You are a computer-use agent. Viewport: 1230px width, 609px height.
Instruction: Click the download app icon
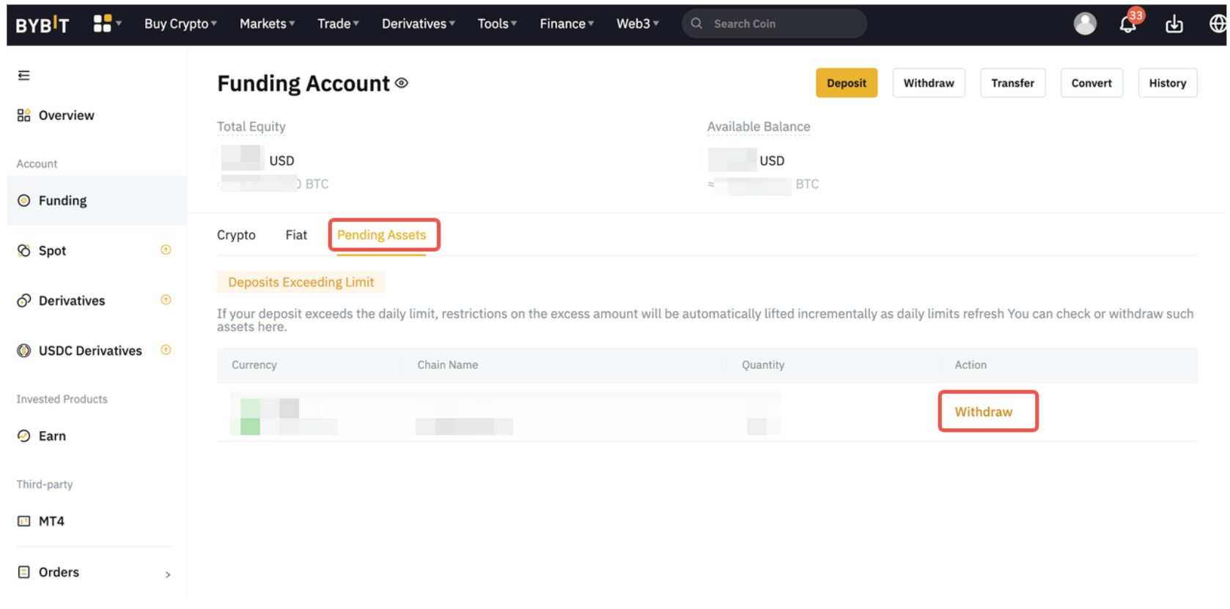coord(1174,24)
